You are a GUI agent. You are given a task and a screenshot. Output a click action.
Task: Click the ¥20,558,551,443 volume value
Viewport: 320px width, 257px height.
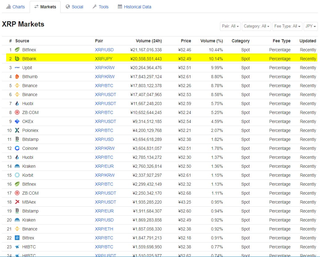pyautogui.click(x=146, y=59)
